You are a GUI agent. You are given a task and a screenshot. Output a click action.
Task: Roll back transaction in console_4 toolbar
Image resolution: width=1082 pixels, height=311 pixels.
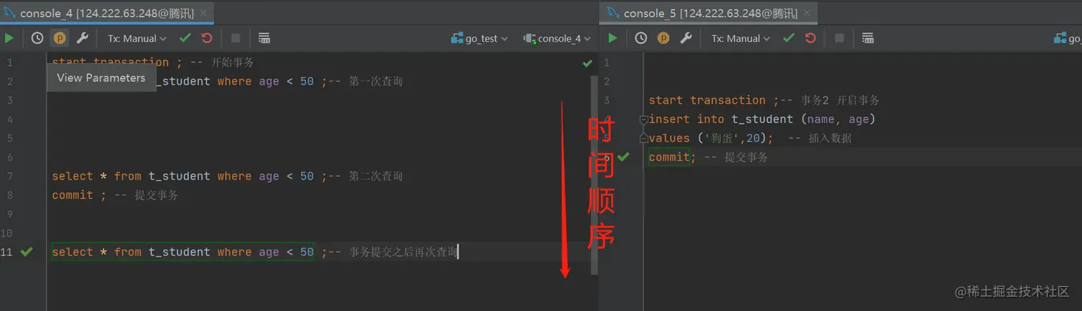207,39
